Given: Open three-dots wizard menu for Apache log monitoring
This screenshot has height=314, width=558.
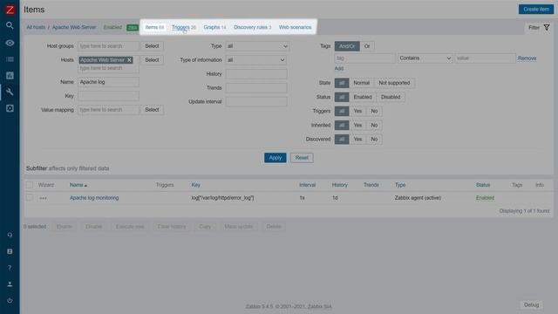Looking at the screenshot, I should pos(43,198).
